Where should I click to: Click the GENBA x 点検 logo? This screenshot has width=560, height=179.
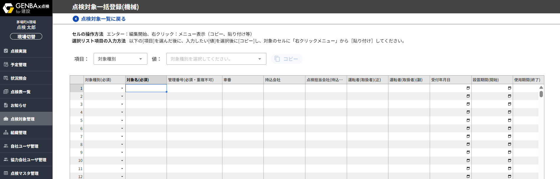[x=26, y=8]
